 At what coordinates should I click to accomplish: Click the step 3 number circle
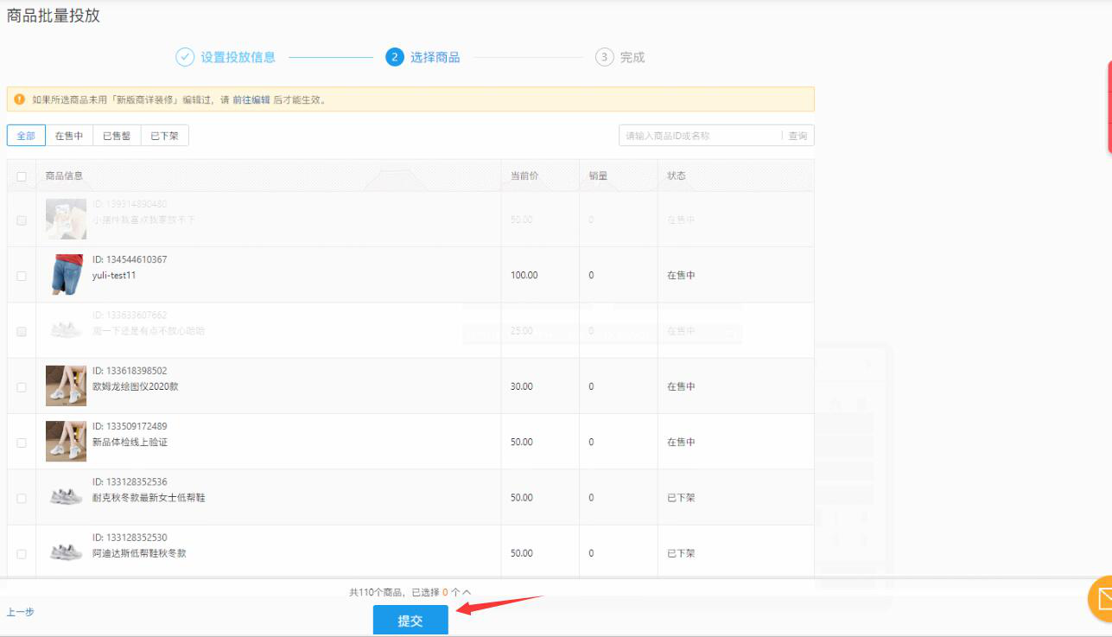(x=604, y=57)
